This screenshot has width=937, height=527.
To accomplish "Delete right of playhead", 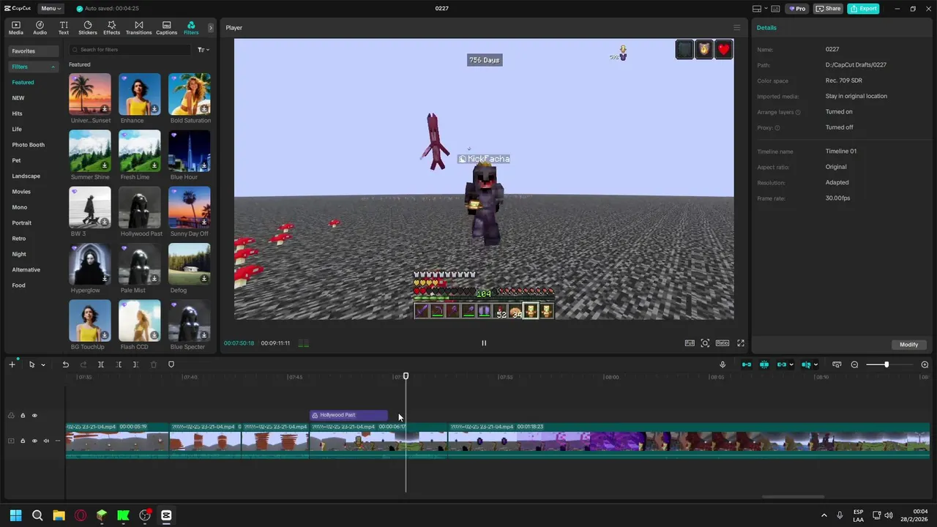I will pos(135,365).
